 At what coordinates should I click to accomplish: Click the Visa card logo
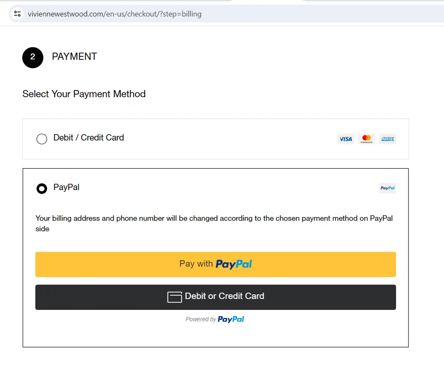tap(345, 139)
